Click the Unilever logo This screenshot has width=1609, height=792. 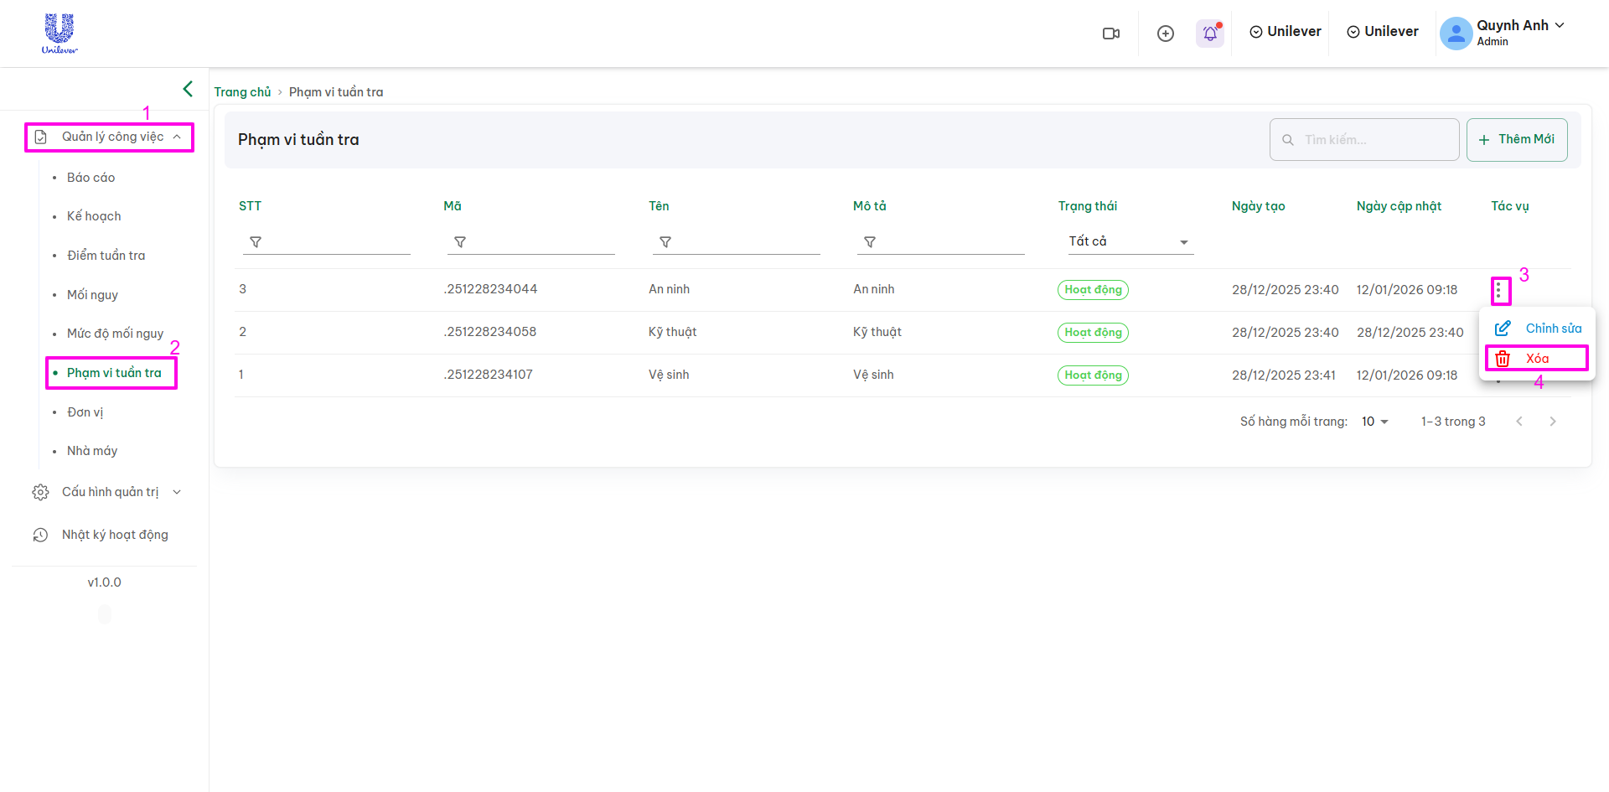(59, 34)
